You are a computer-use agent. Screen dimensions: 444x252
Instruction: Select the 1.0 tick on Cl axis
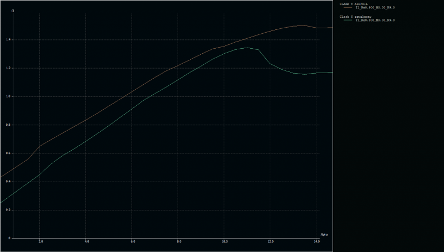(8, 96)
